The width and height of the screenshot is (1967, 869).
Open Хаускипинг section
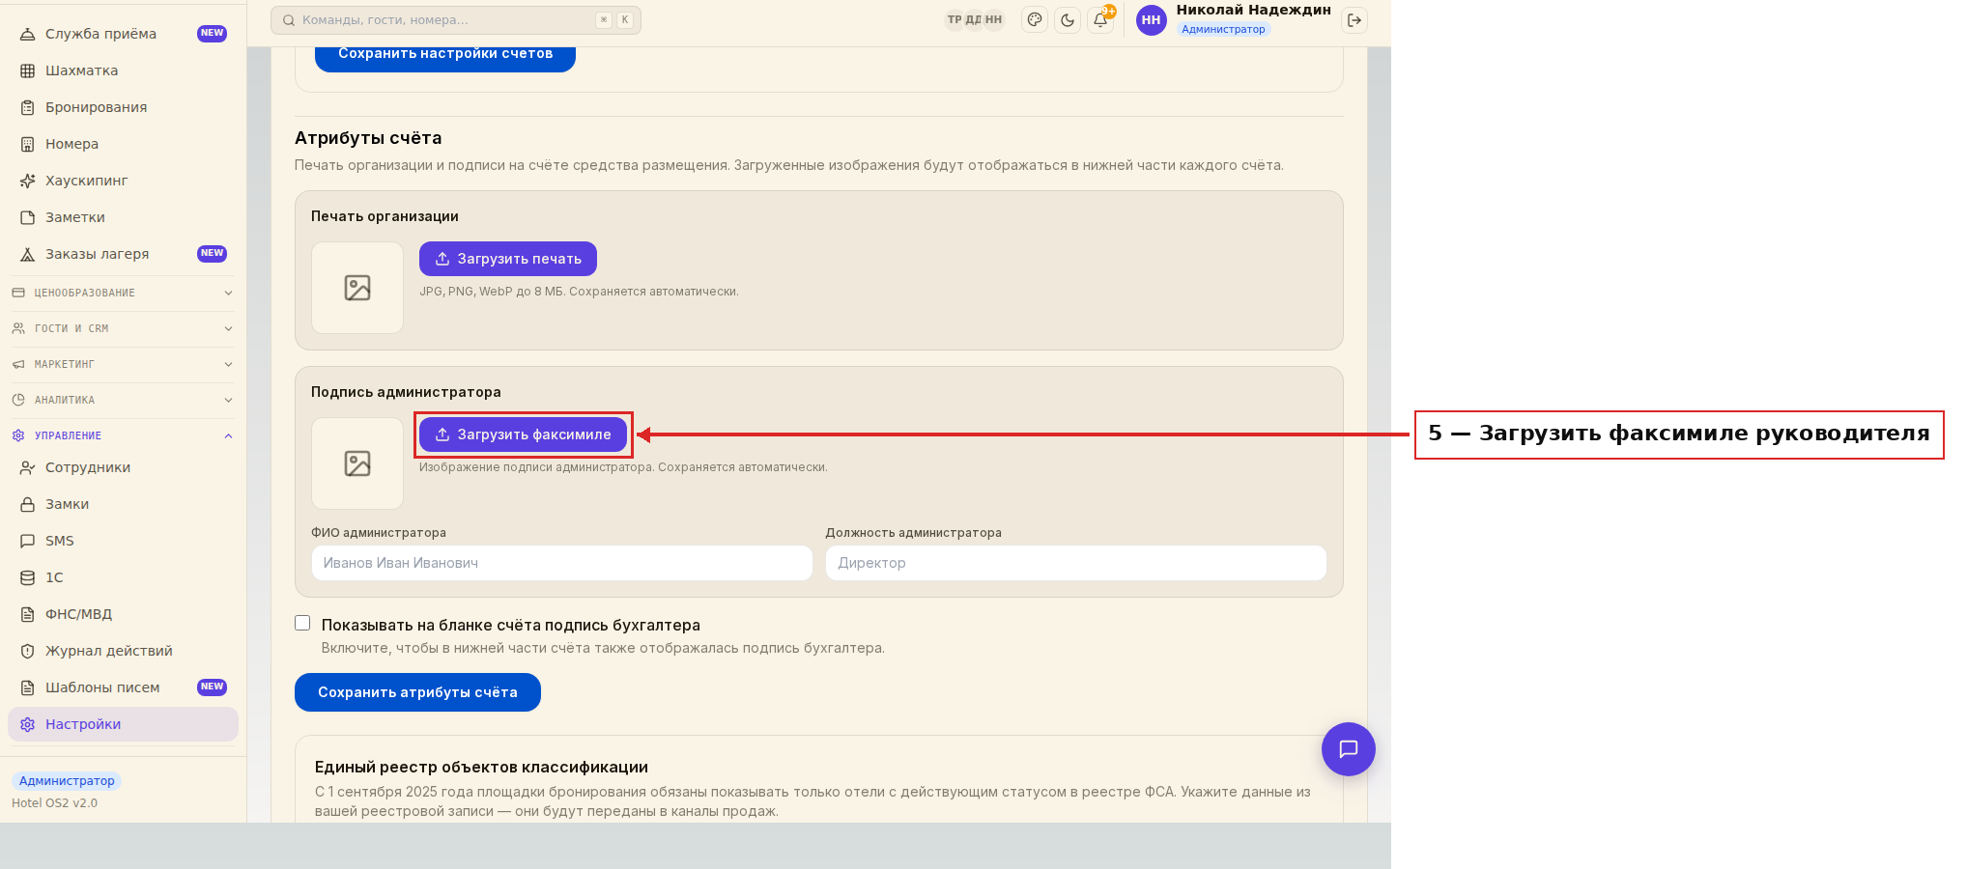pos(123,181)
